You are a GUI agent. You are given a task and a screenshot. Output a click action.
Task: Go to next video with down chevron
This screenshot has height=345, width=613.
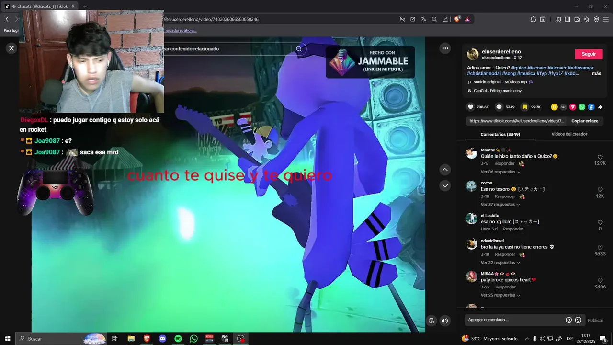point(445,185)
